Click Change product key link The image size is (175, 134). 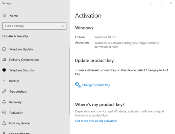tap(96, 85)
